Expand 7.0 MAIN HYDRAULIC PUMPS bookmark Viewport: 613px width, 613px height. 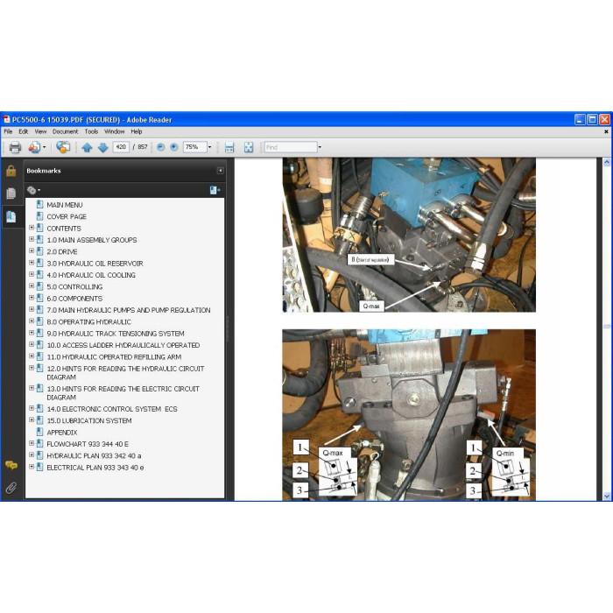tap(32, 309)
